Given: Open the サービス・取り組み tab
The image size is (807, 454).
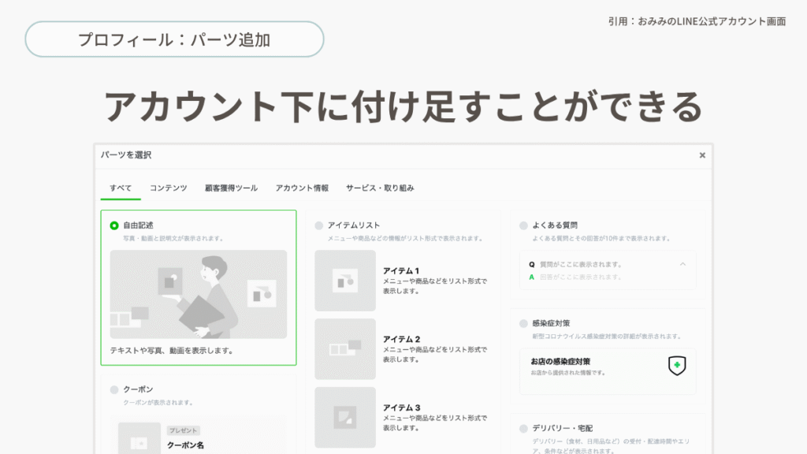Looking at the screenshot, I should [x=380, y=188].
